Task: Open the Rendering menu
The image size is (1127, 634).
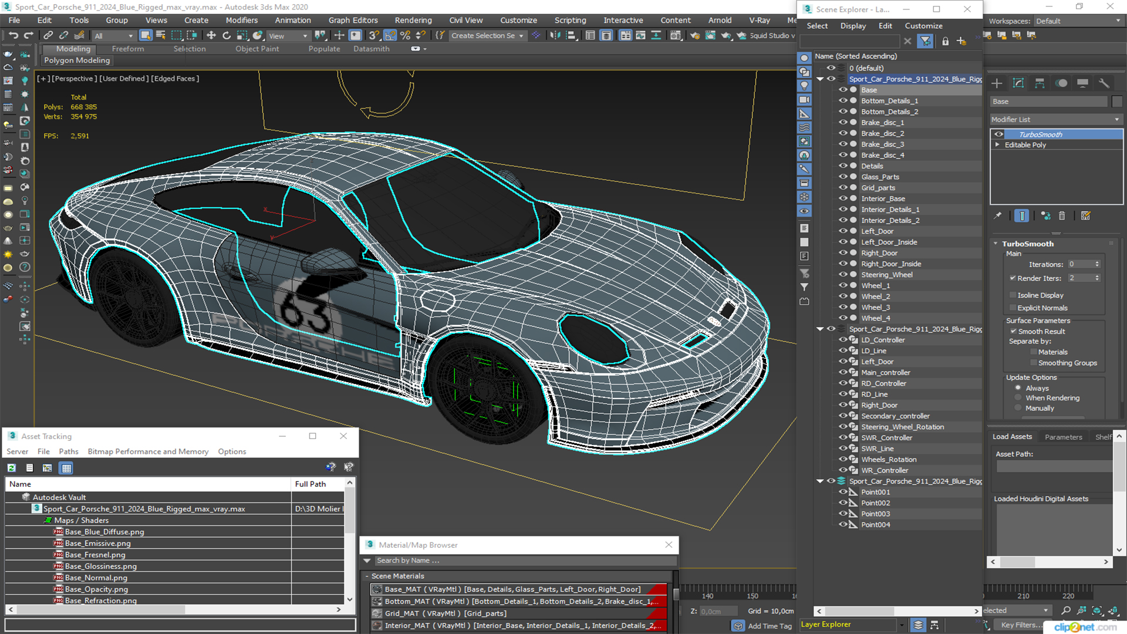Action: [413, 20]
